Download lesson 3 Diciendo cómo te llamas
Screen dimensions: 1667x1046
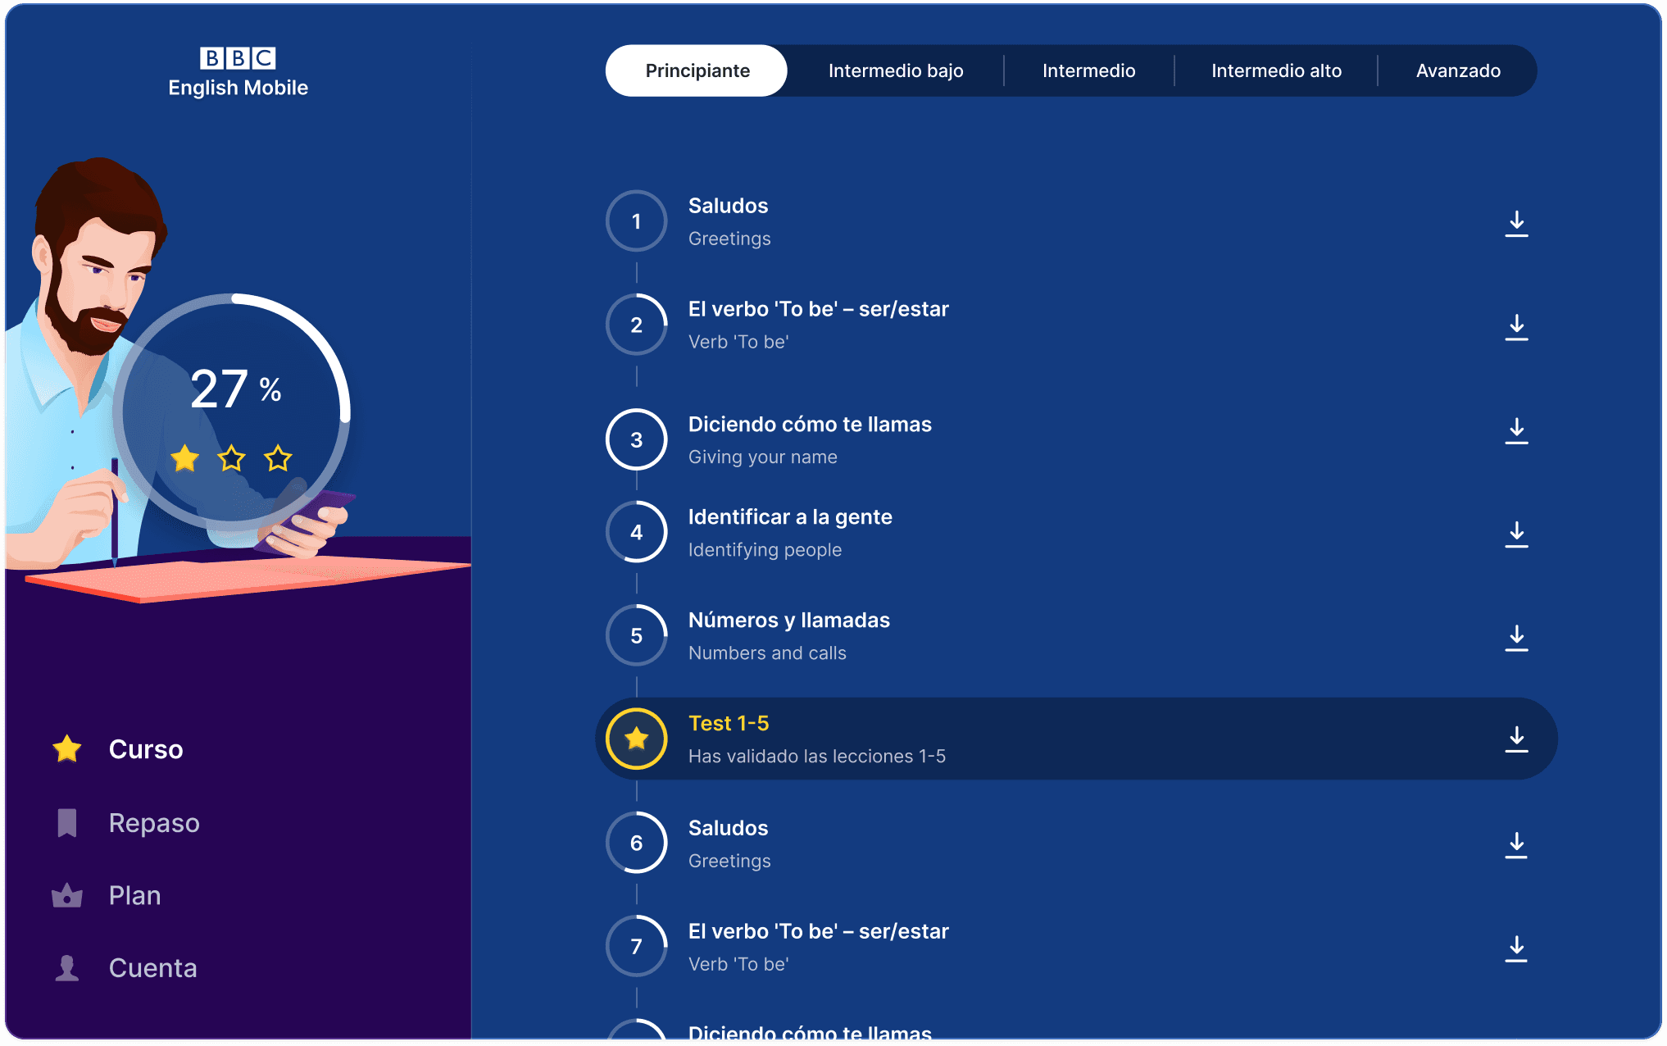[x=1516, y=430]
